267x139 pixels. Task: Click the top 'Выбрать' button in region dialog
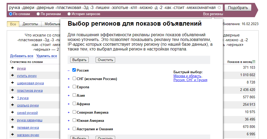pyautogui.click(x=79, y=60)
